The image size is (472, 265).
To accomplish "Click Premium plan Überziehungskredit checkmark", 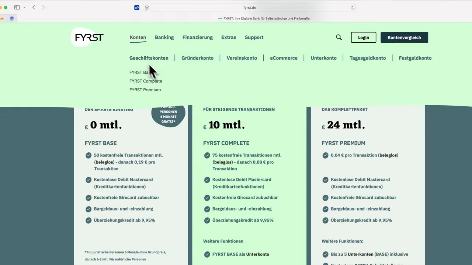I will [x=325, y=220].
